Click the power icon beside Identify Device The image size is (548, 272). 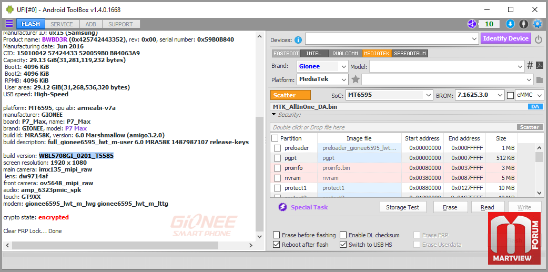[x=539, y=39]
